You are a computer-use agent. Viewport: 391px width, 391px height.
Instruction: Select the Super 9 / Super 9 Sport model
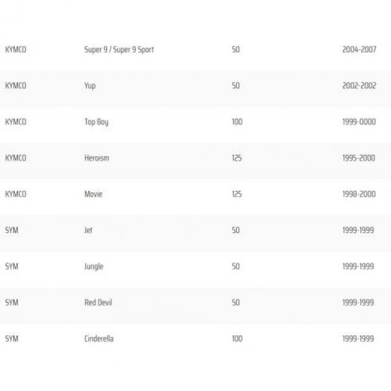click(x=119, y=49)
